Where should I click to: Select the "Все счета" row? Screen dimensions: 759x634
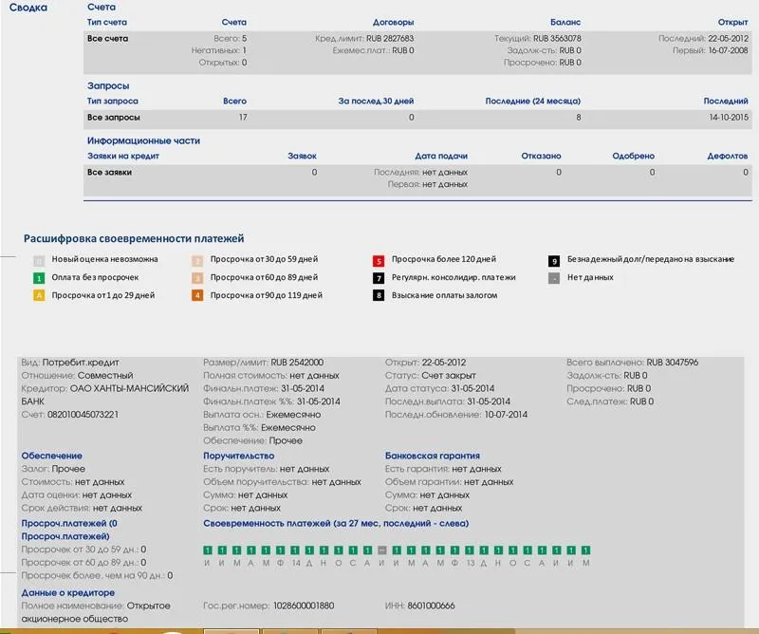[x=107, y=39]
